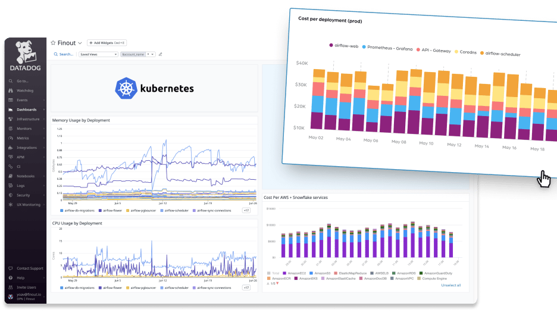Click airflow-scheduler orange swatch in Cost chart
The image size is (557, 312).
point(482,53)
